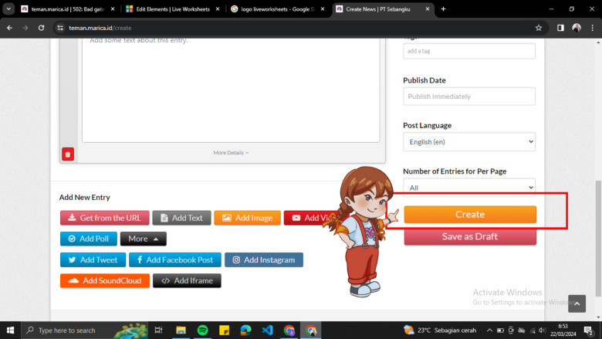Open the browser side panel icon
The height and width of the screenshot is (339, 602).
[560, 27]
